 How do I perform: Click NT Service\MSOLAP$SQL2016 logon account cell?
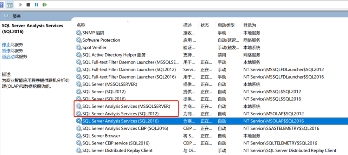click(273, 121)
